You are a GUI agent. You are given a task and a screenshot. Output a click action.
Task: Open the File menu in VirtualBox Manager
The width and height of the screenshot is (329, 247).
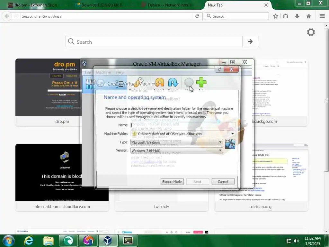click(x=88, y=72)
